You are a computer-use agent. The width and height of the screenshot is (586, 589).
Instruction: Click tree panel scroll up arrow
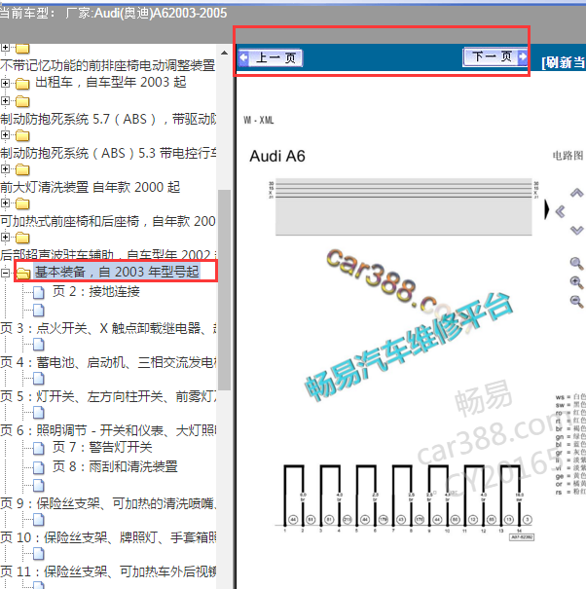[x=224, y=53]
